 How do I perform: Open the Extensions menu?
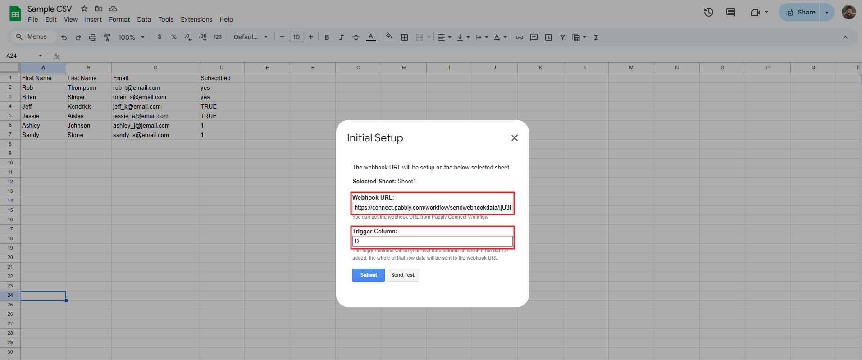click(x=196, y=19)
